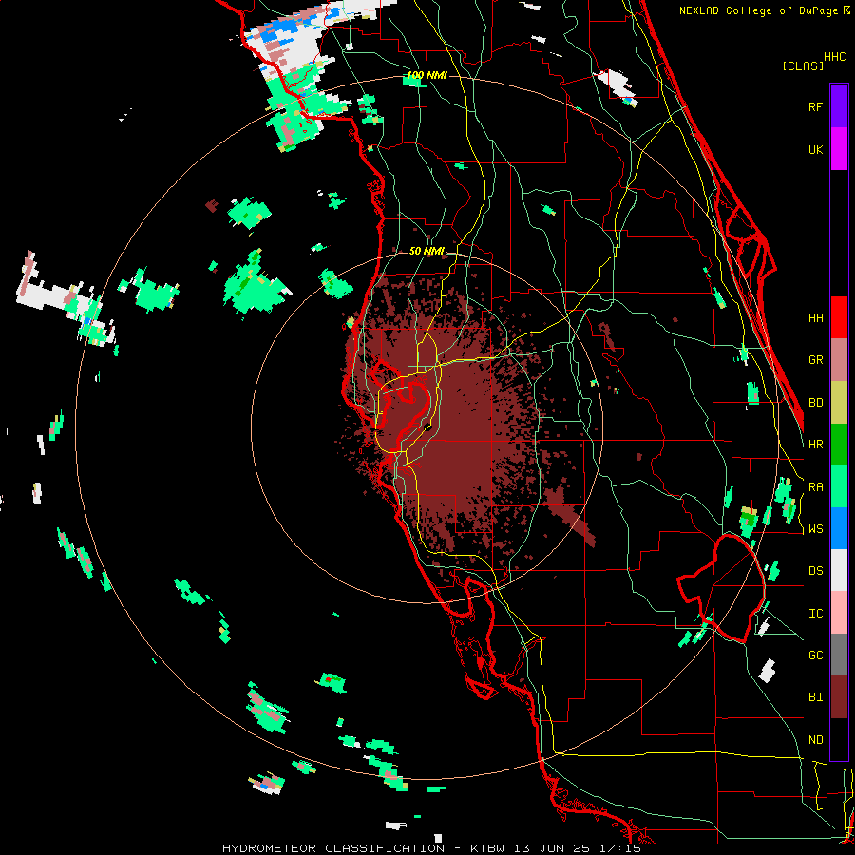The width and height of the screenshot is (855, 855).
Task: Click the "RA" legend label
Action: point(815,487)
